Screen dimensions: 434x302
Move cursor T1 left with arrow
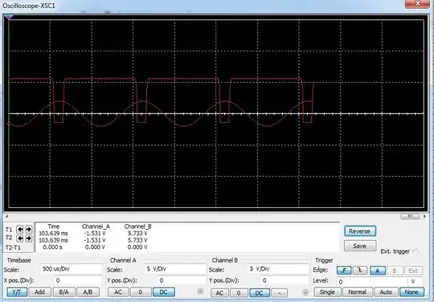click(x=19, y=229)
